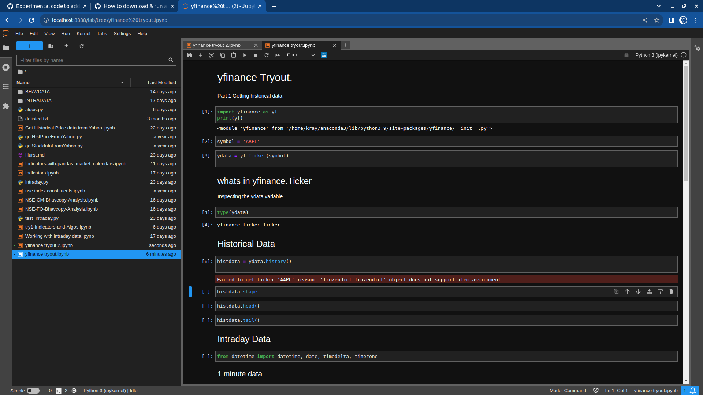
Task: Open a new terminal via status bar icon
Action: click(59, 391)
